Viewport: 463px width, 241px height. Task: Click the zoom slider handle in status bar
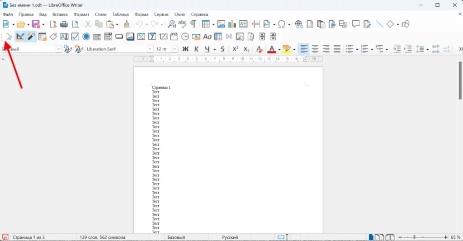(415, 237)
